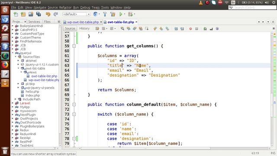Click the Debug Project icon
The width and height of the screenshot is (277, 156).
click(x=130, y=14)
